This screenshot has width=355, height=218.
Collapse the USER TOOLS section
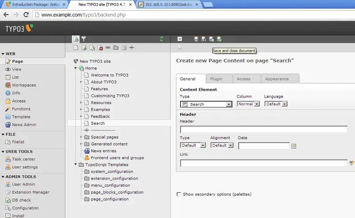click(3, 152)
